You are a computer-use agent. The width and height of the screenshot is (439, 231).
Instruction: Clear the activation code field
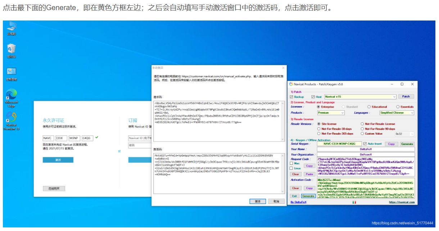point(295,188)
